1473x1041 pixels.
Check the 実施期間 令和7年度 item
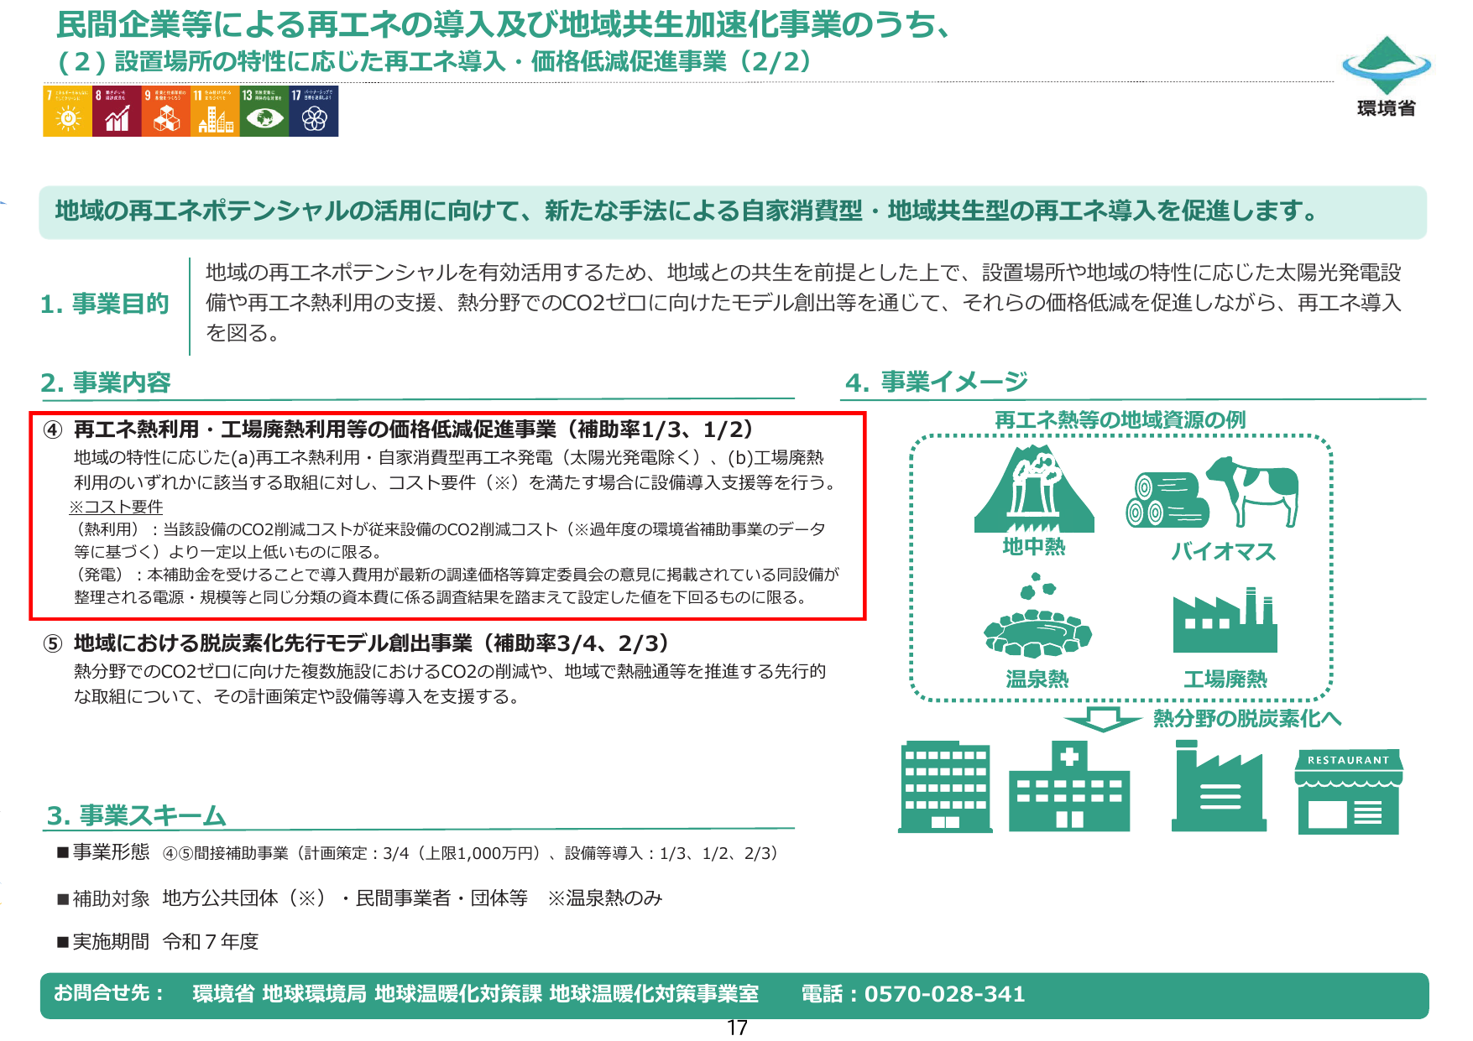tap(159, 942)
